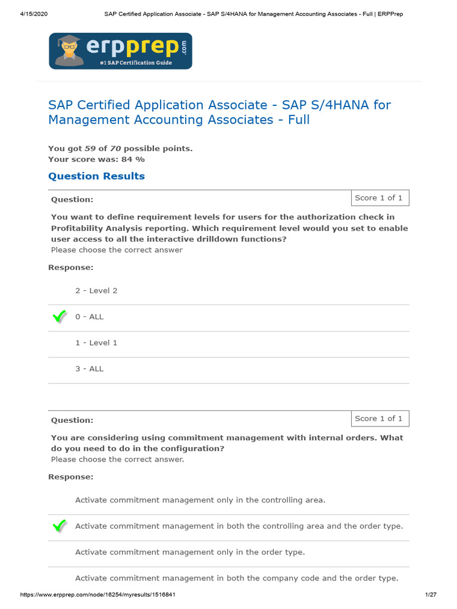Click the Question Results heading
Screen dimensions: 457x609
pyautogui.click(x=96, y=176)
